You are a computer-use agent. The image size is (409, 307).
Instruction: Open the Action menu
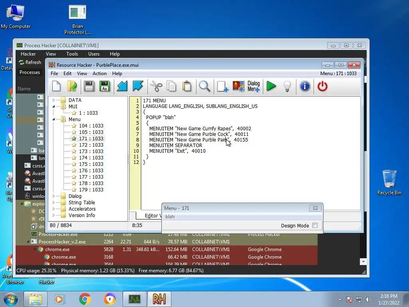tap(99, 74)
